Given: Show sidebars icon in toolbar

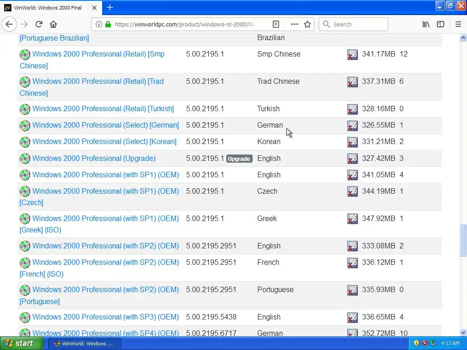Looking at the screenshot, I should tap(441, 24).
